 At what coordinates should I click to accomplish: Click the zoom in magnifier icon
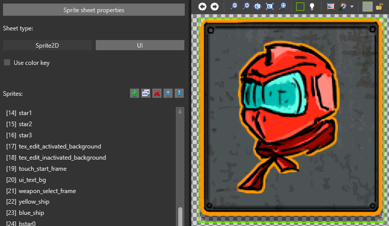245,7
